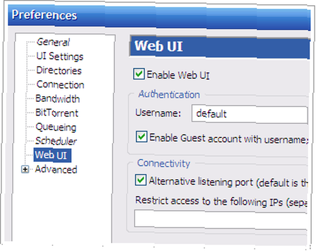Image resolution: width=316 pixels, height=251 pixels.
Task: Select the highlighted Web UI item
Action: point(52,155)
